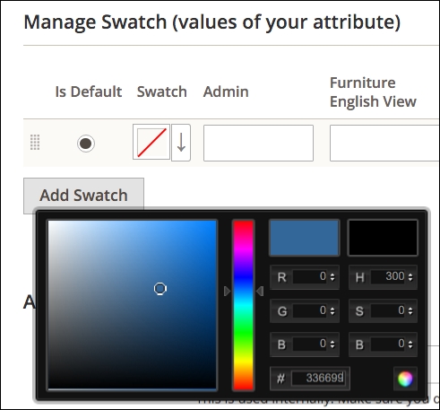Viewport: 440px width, 410px height.
Task: Click the current black color preview
Action: (383, 238)
